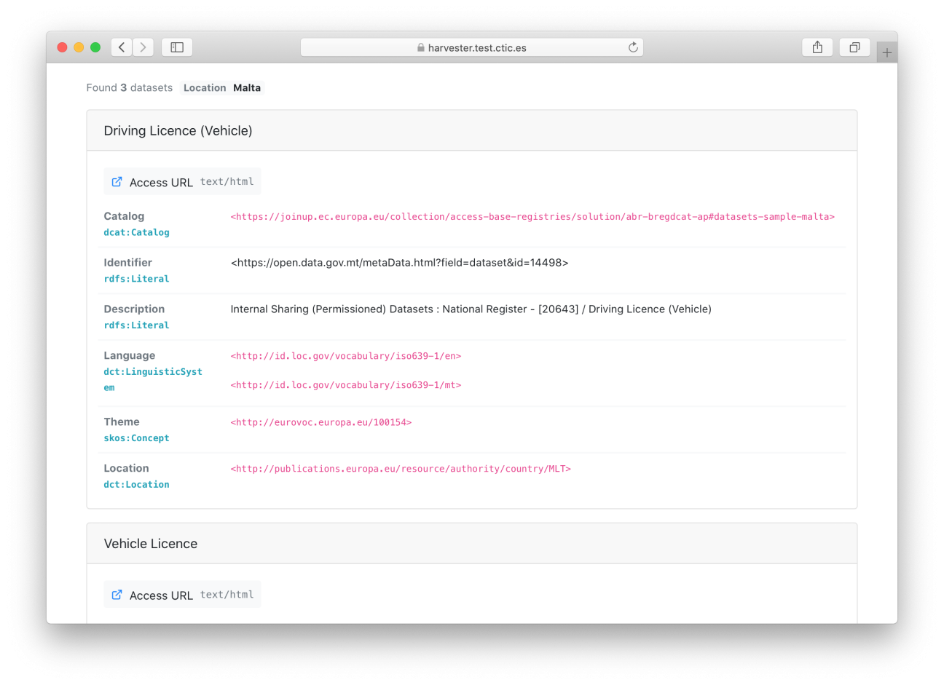Click the text/html label in Vehicle Licence card

tap(227, 595)
